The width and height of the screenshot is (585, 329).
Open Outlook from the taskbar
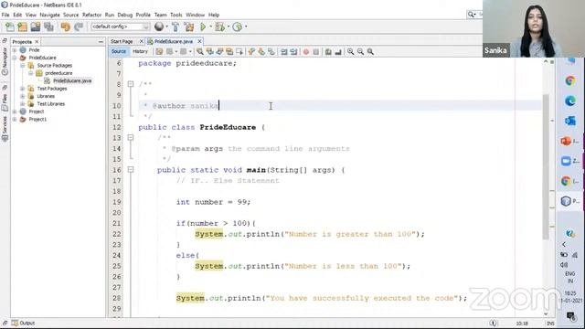[569, 121]
